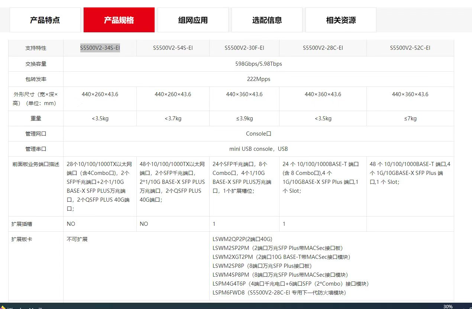Click the S5500V2-54S-EI column header
The height and width of the screenshot is (309, 472).
coord(173,48)
